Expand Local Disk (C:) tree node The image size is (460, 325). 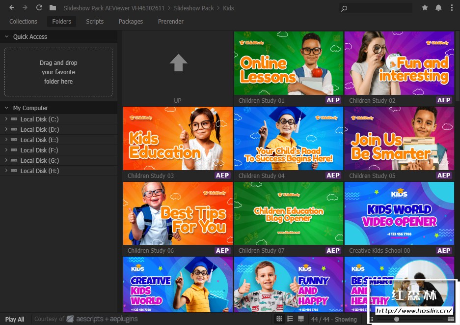pos(6,119)
